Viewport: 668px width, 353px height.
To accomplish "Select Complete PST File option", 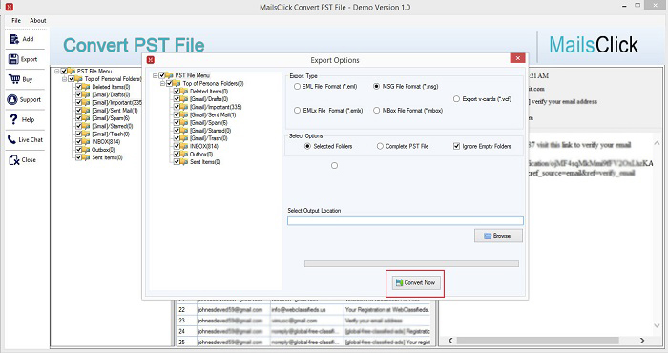I will pyautogui.click(x=380, y=146).
